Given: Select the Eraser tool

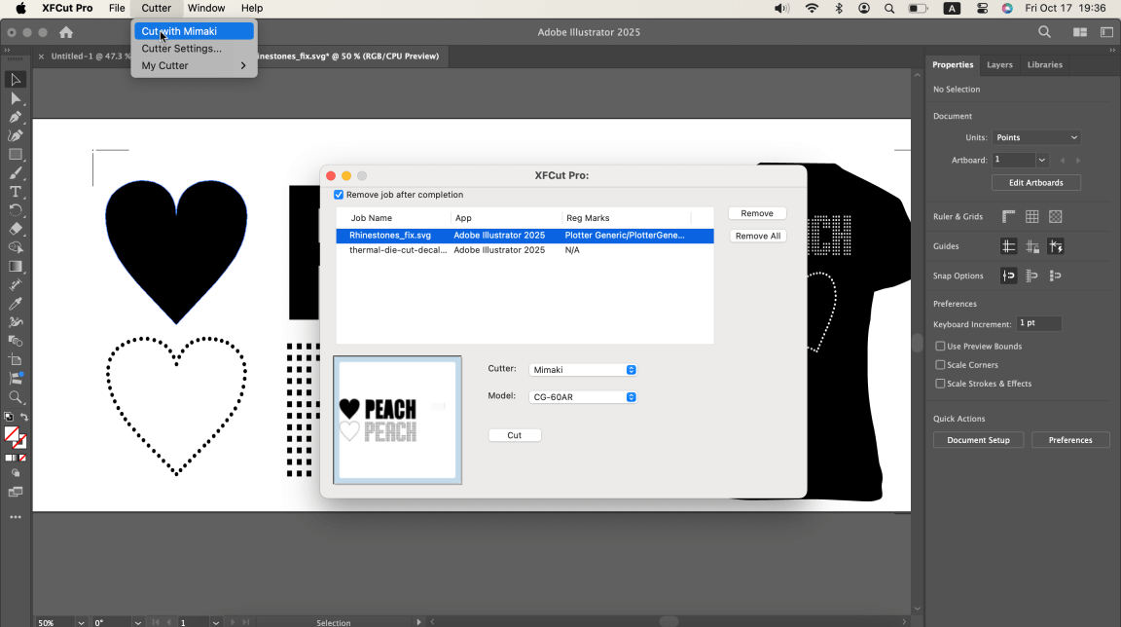Looking at the screenshot, I should coord(15,229).
